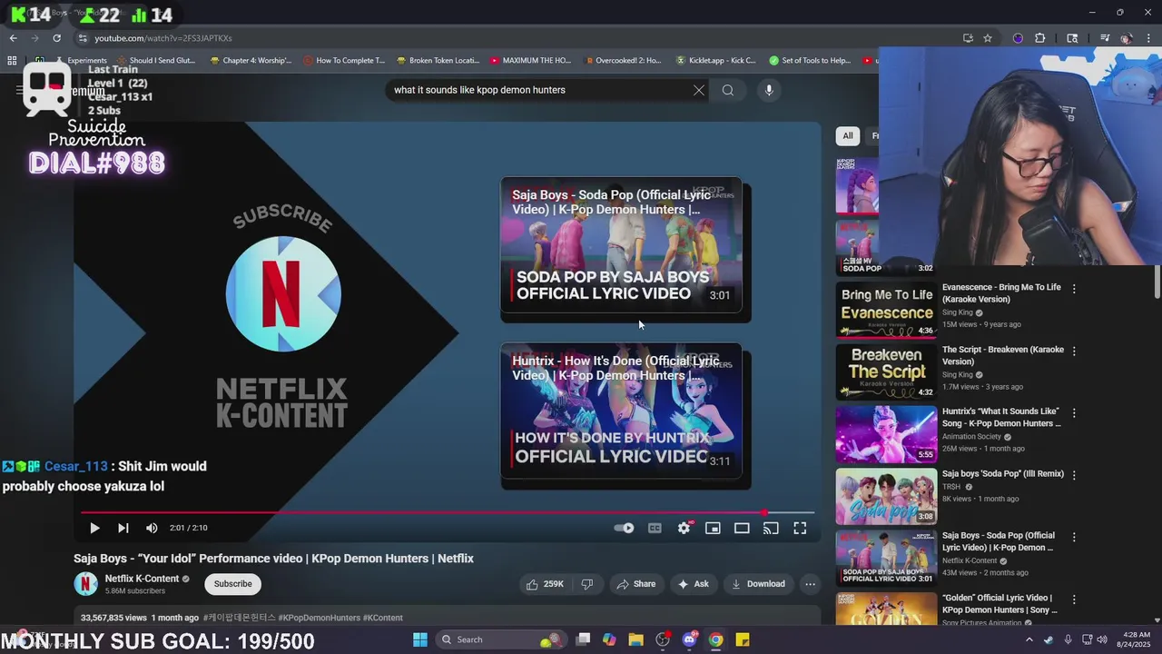The height and width of the screenshot is (654, 1162).
Task: Open Saja boys Soda Pop Illl Remix thumbnail
Action: click(x=886, y=496)
